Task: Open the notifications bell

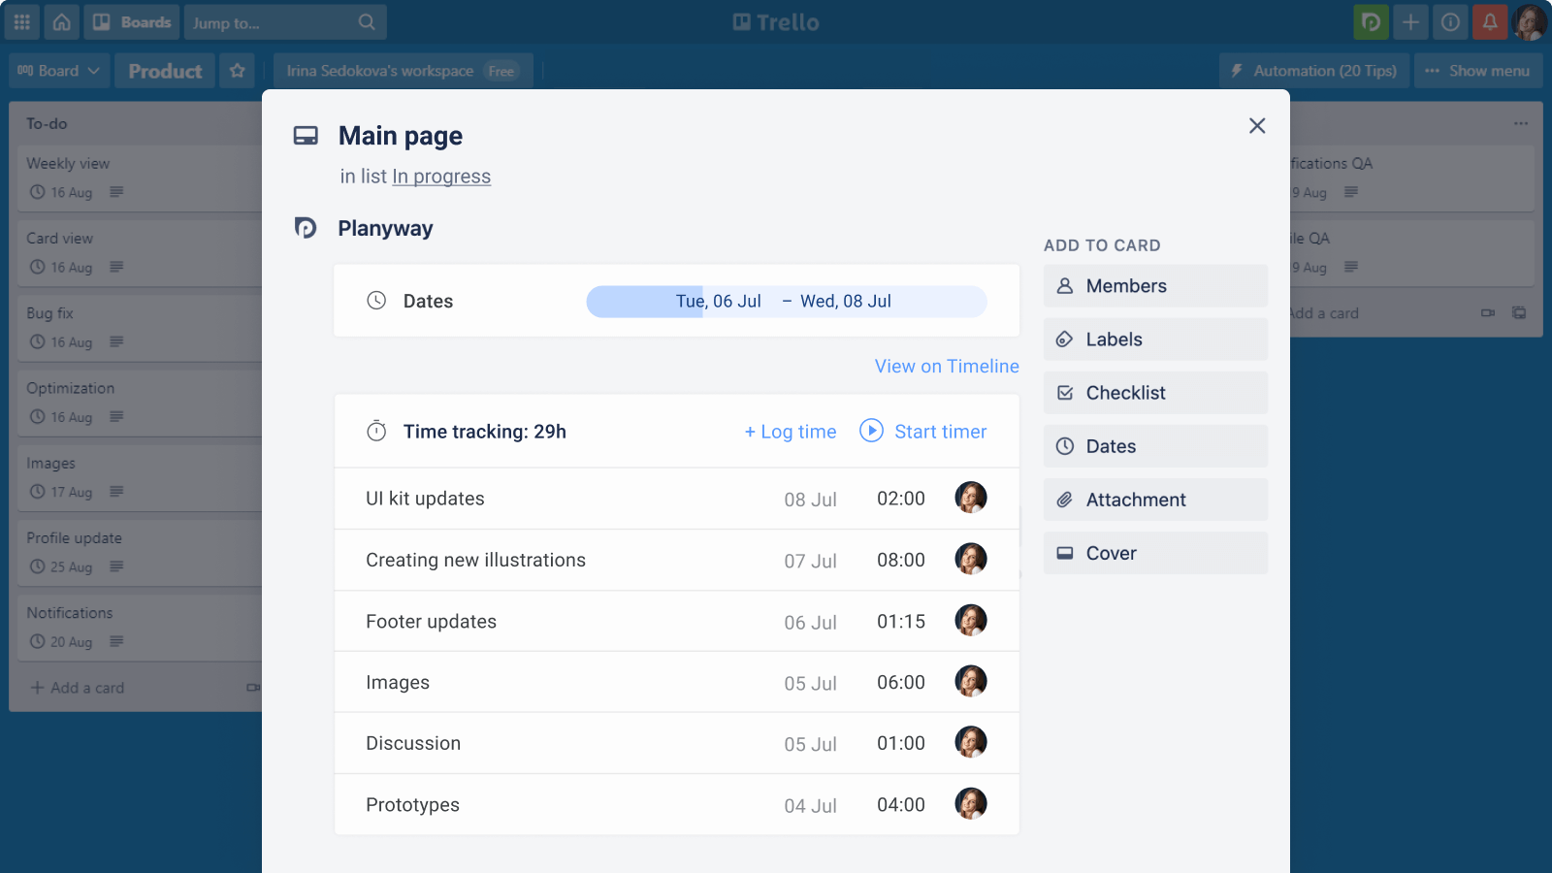Action: click(1491, 21)
